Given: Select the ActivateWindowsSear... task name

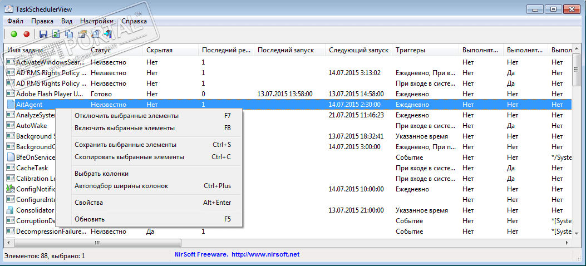Looking at the screenshot, I should pos(51,62).
